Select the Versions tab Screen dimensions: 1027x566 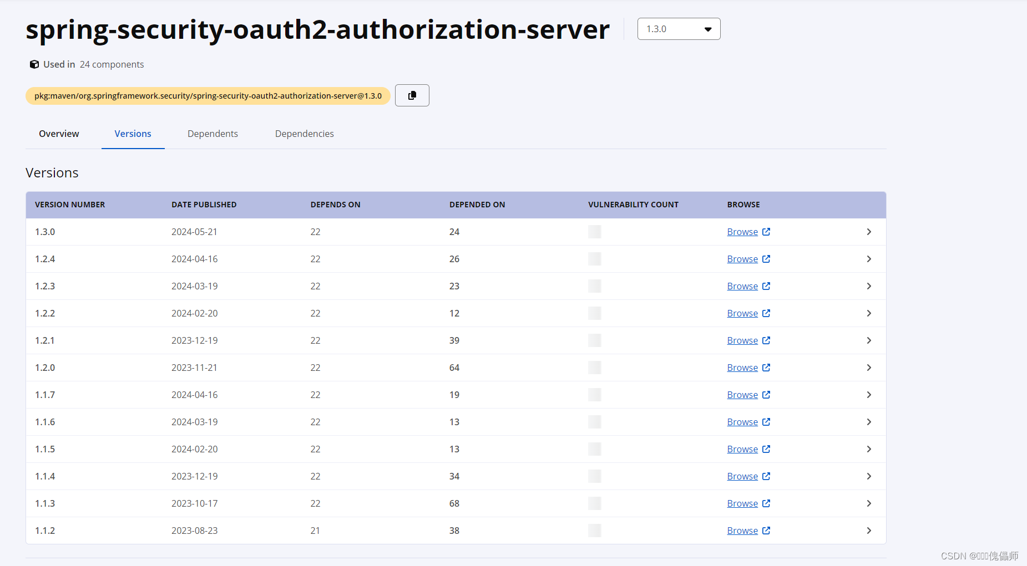pos(133,134)
